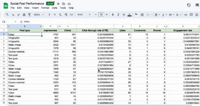Select the Engagement rate header cell

(183, 30)
